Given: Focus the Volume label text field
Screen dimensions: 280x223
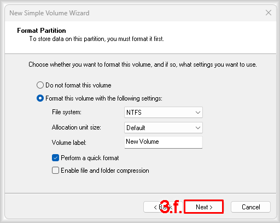Looking at the screenshot, I should (164, 142).
